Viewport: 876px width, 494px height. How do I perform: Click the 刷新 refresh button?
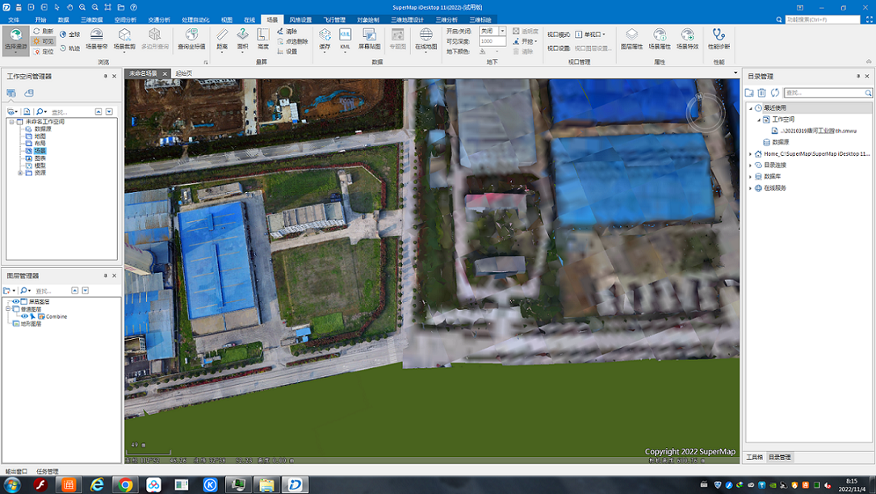(x=44, y=31)
